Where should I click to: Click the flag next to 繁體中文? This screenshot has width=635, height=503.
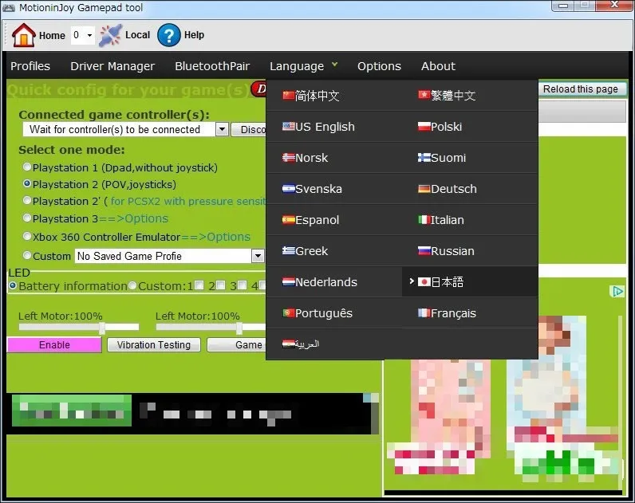pyautogui.click(x=424, y=96)
